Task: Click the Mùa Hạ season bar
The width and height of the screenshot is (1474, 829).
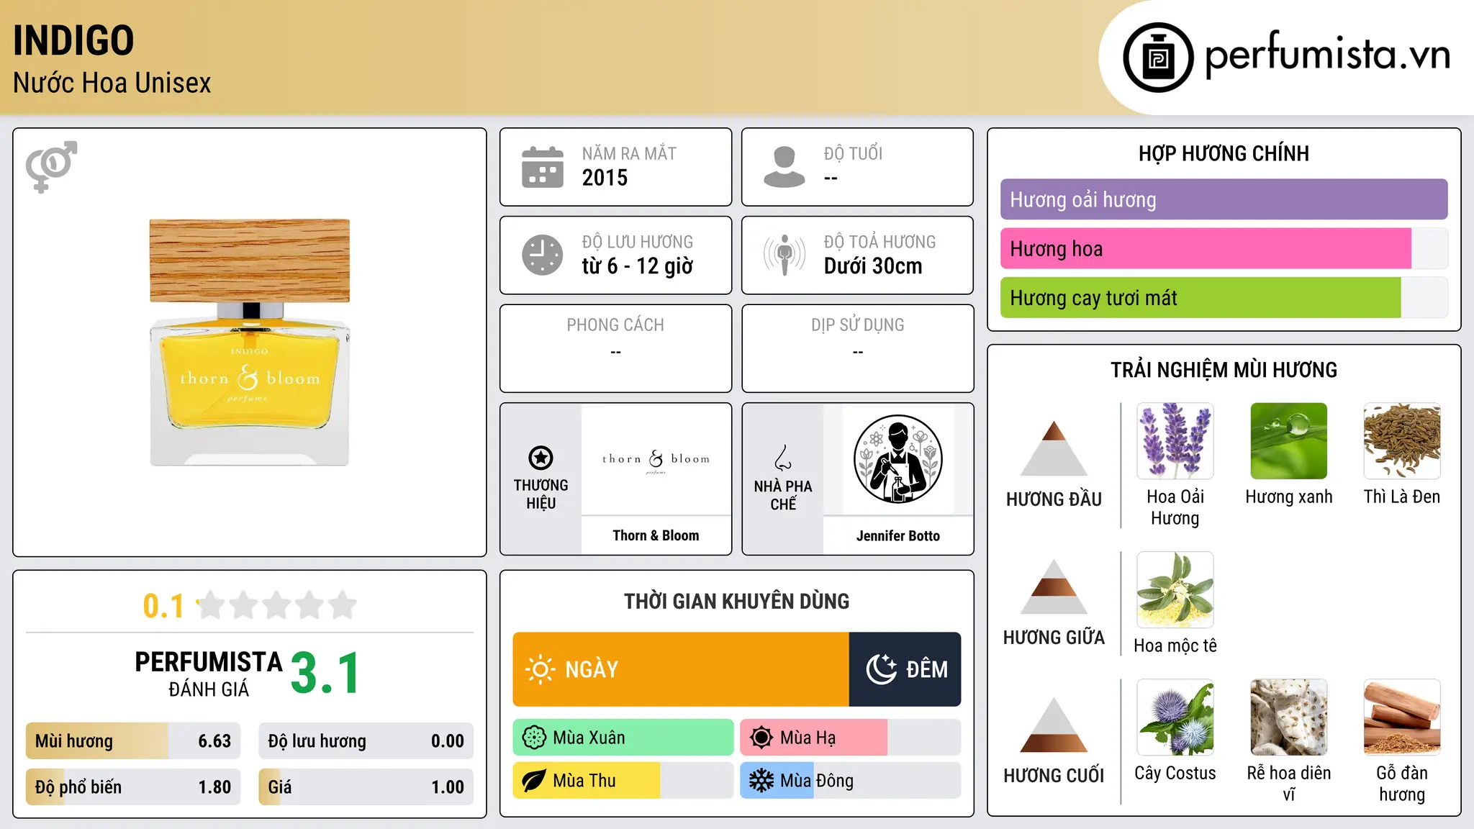Action: (851, 738)
